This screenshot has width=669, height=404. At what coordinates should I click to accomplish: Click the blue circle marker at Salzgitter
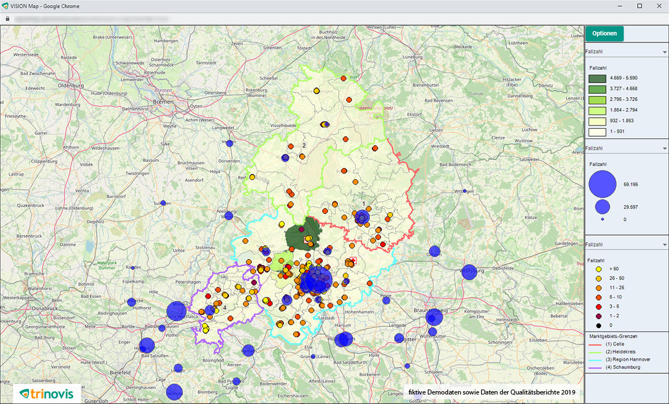[x=399, y=338]
